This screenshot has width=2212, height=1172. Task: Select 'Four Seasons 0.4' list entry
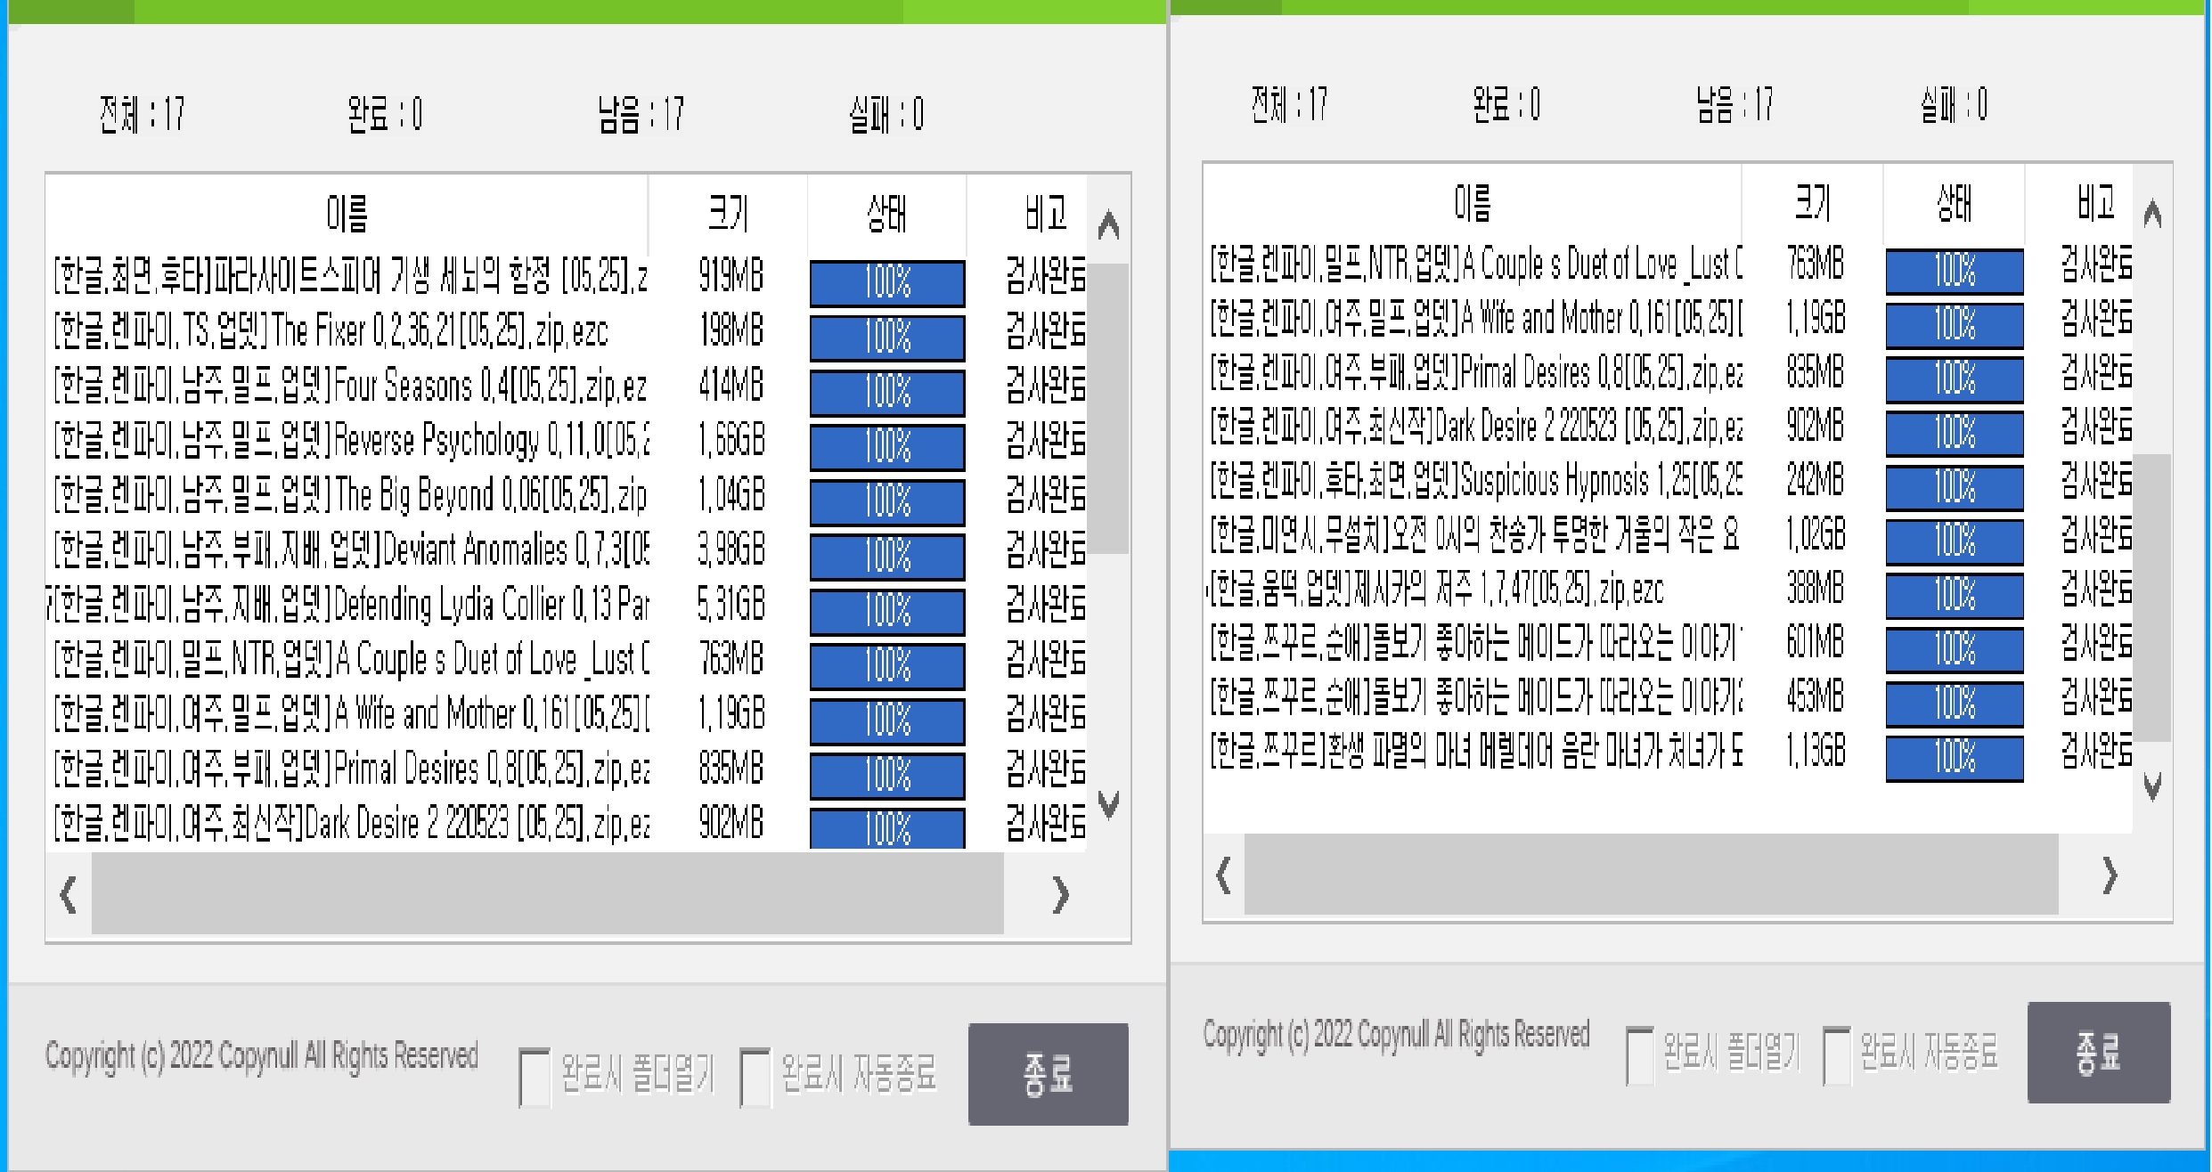[x=347, y=387]
